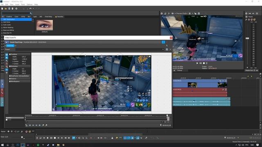
Task: Toggle Split Screen View in preview toolbar
Action: (x=172, y=13)
